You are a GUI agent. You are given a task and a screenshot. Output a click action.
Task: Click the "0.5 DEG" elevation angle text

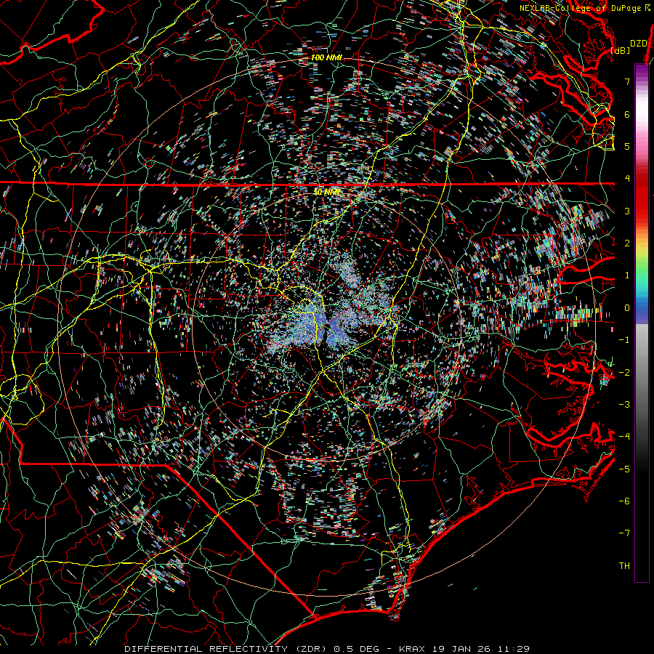pos(356,649)
